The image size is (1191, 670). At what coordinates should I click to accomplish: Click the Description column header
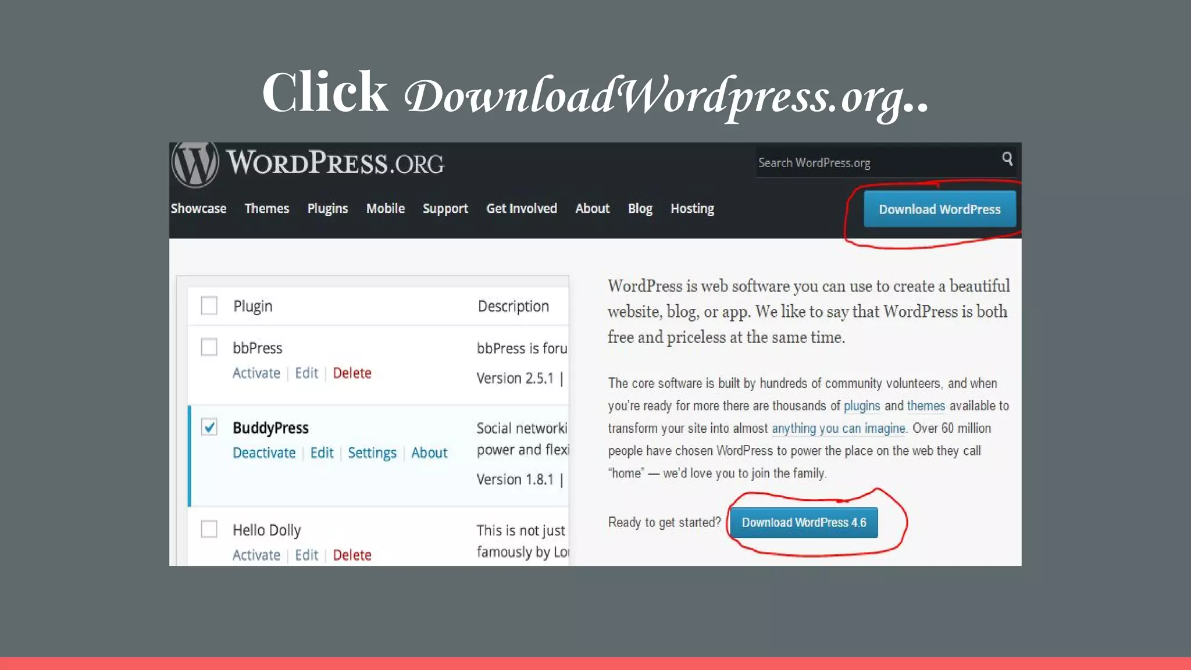pyautogui.click(x=513, y=306)
